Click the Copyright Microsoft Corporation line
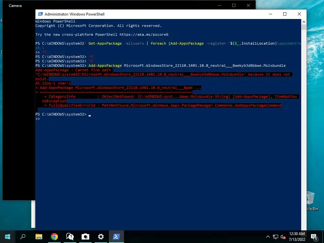This screenshot has height=243, width=324. pos(98,26)
